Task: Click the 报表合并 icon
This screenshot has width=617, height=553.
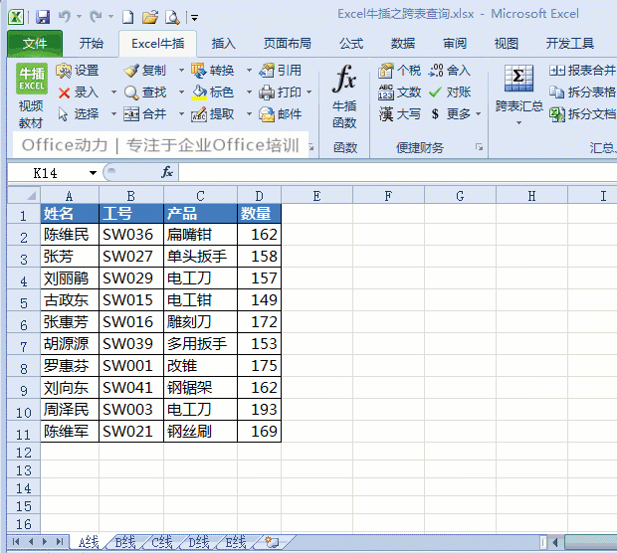Action: tap(557, 71)
